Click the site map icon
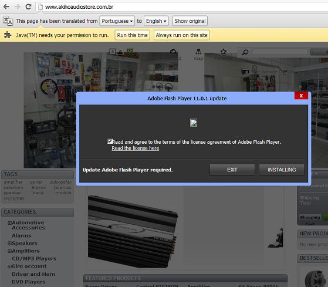The image size is (328, 287). [198, 52]
